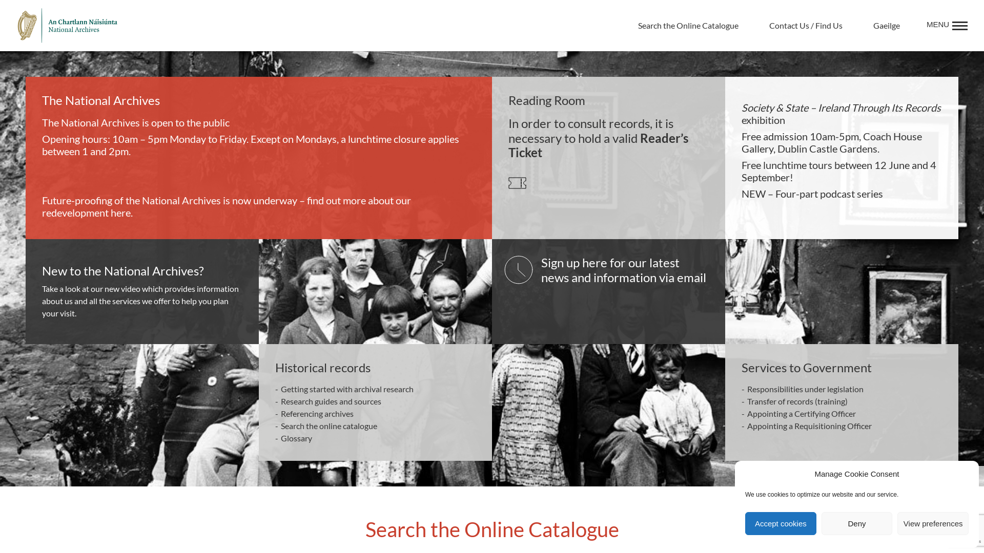Click the clock icon beside Sign up
This screenshot has height=553, width=984.
pos(519,270)
